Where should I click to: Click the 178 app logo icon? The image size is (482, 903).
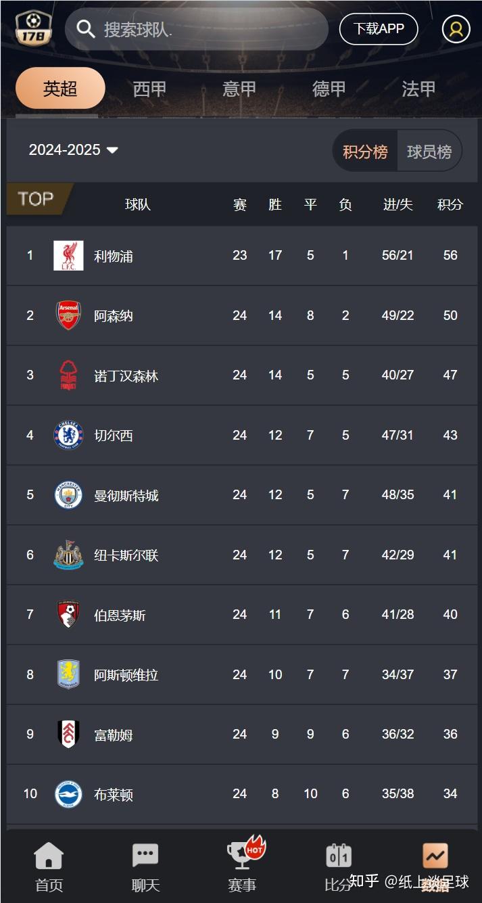[33, 29]
